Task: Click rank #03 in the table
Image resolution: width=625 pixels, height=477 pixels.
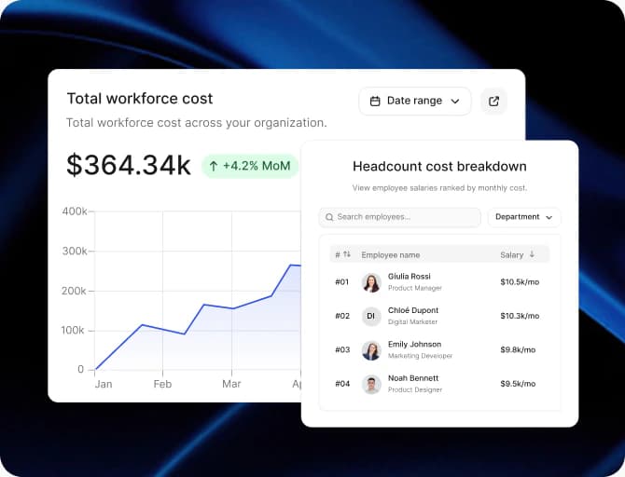Action: [342, 349]
